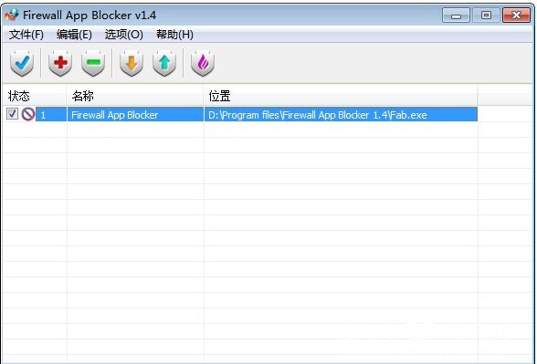Open the 选项(O) menu
The width and height of the screenshot is (537, 364).
(123, 35)
